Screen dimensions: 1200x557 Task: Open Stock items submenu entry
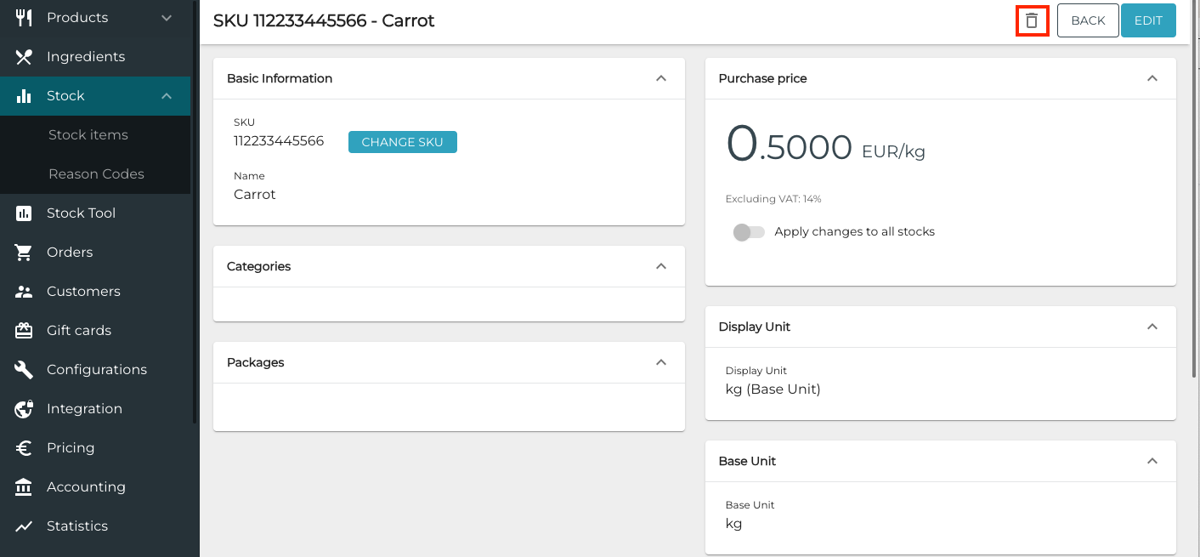(88, 135)
